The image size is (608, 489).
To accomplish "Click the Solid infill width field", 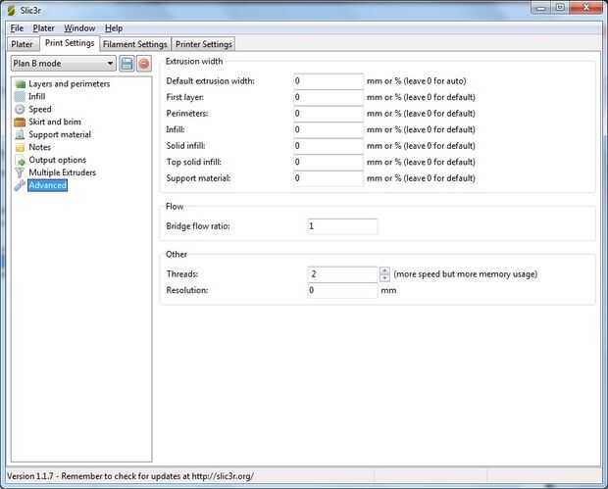I will tap(329, 146).
